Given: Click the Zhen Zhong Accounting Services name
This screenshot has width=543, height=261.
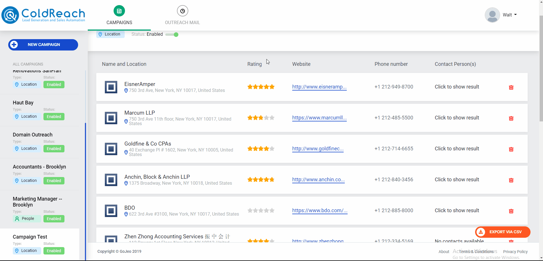Looking at the screenshot, I should pos(177,236).
